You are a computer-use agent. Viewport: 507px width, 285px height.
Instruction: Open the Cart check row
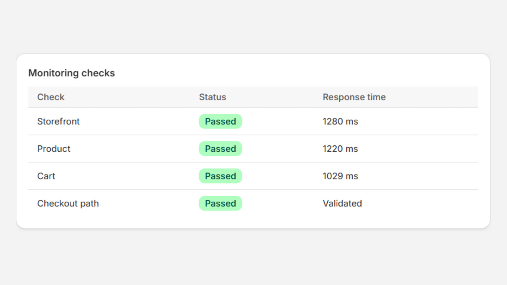click(x=253, y=176)
